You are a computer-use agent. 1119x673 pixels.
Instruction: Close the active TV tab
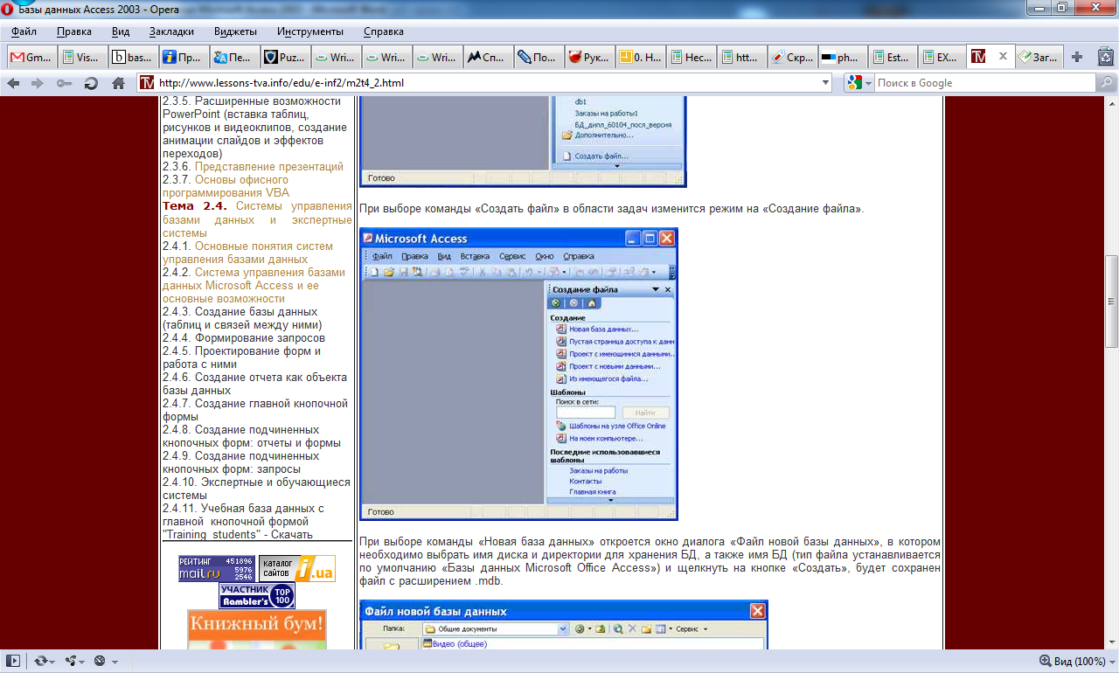1003,57
